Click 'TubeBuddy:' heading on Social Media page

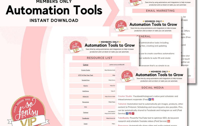[124, 118]
